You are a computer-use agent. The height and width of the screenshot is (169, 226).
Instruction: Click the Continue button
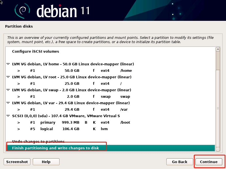tap(208, 162)
